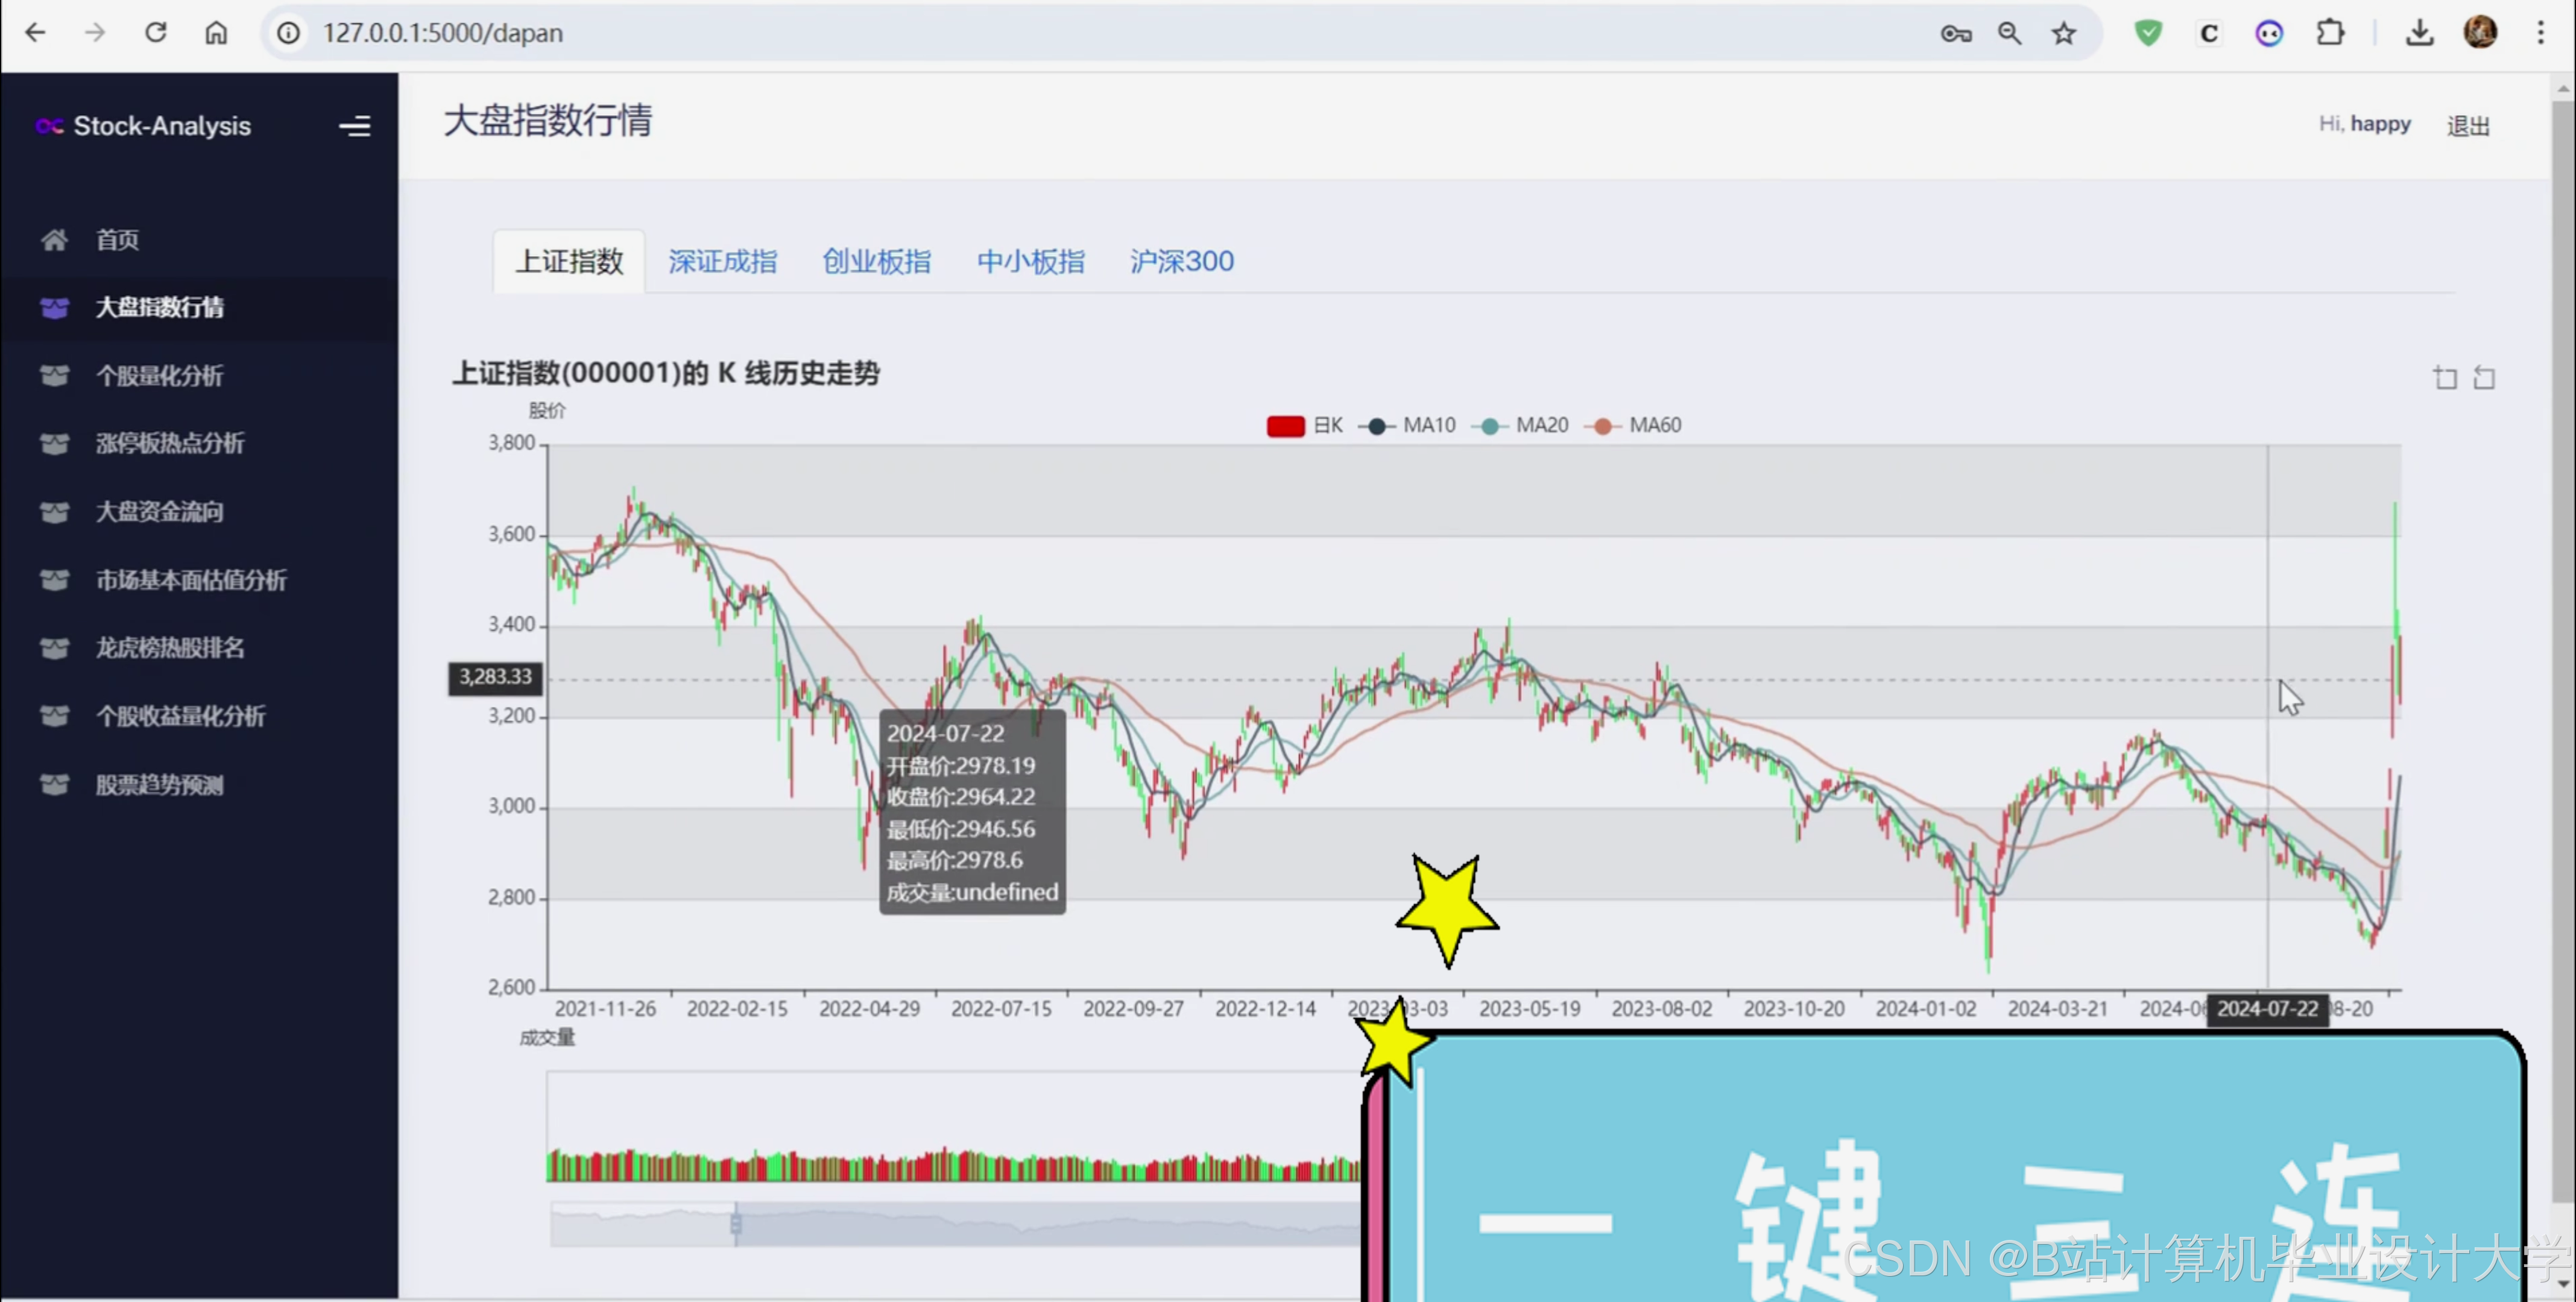
Task: Switch to 深证成指 tab
Action: 722,262
